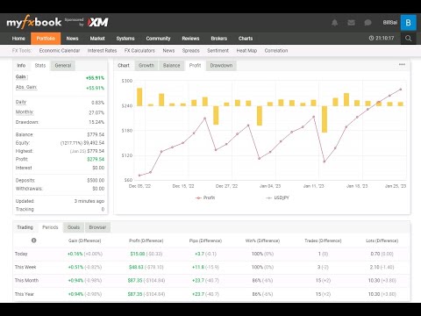Switch to the Trading tab
The height and width of the screenshot is (316, 421).
25,227
